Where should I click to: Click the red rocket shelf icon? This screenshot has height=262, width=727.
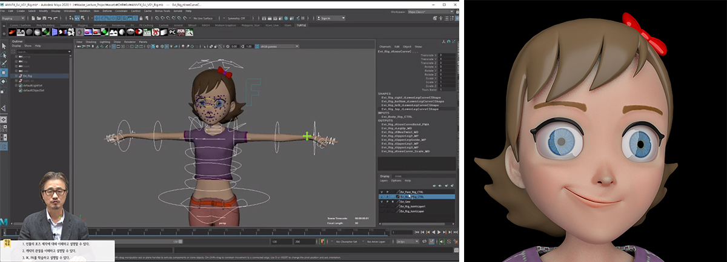(12, 31)
